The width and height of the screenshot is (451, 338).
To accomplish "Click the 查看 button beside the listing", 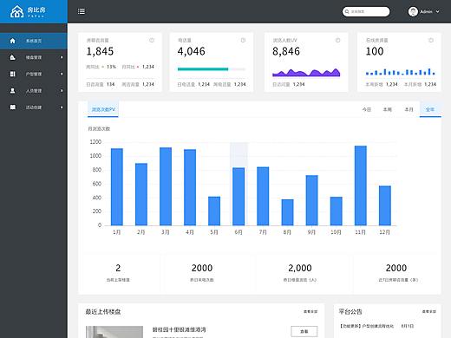I will [x=304, y=331].
